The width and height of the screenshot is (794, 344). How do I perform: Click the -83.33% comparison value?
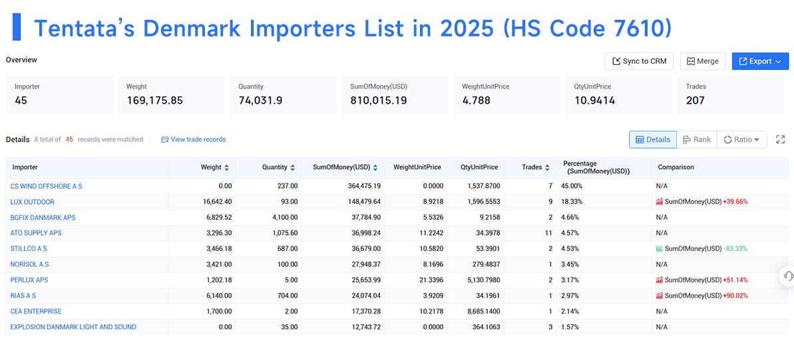[x=735, y=248]
